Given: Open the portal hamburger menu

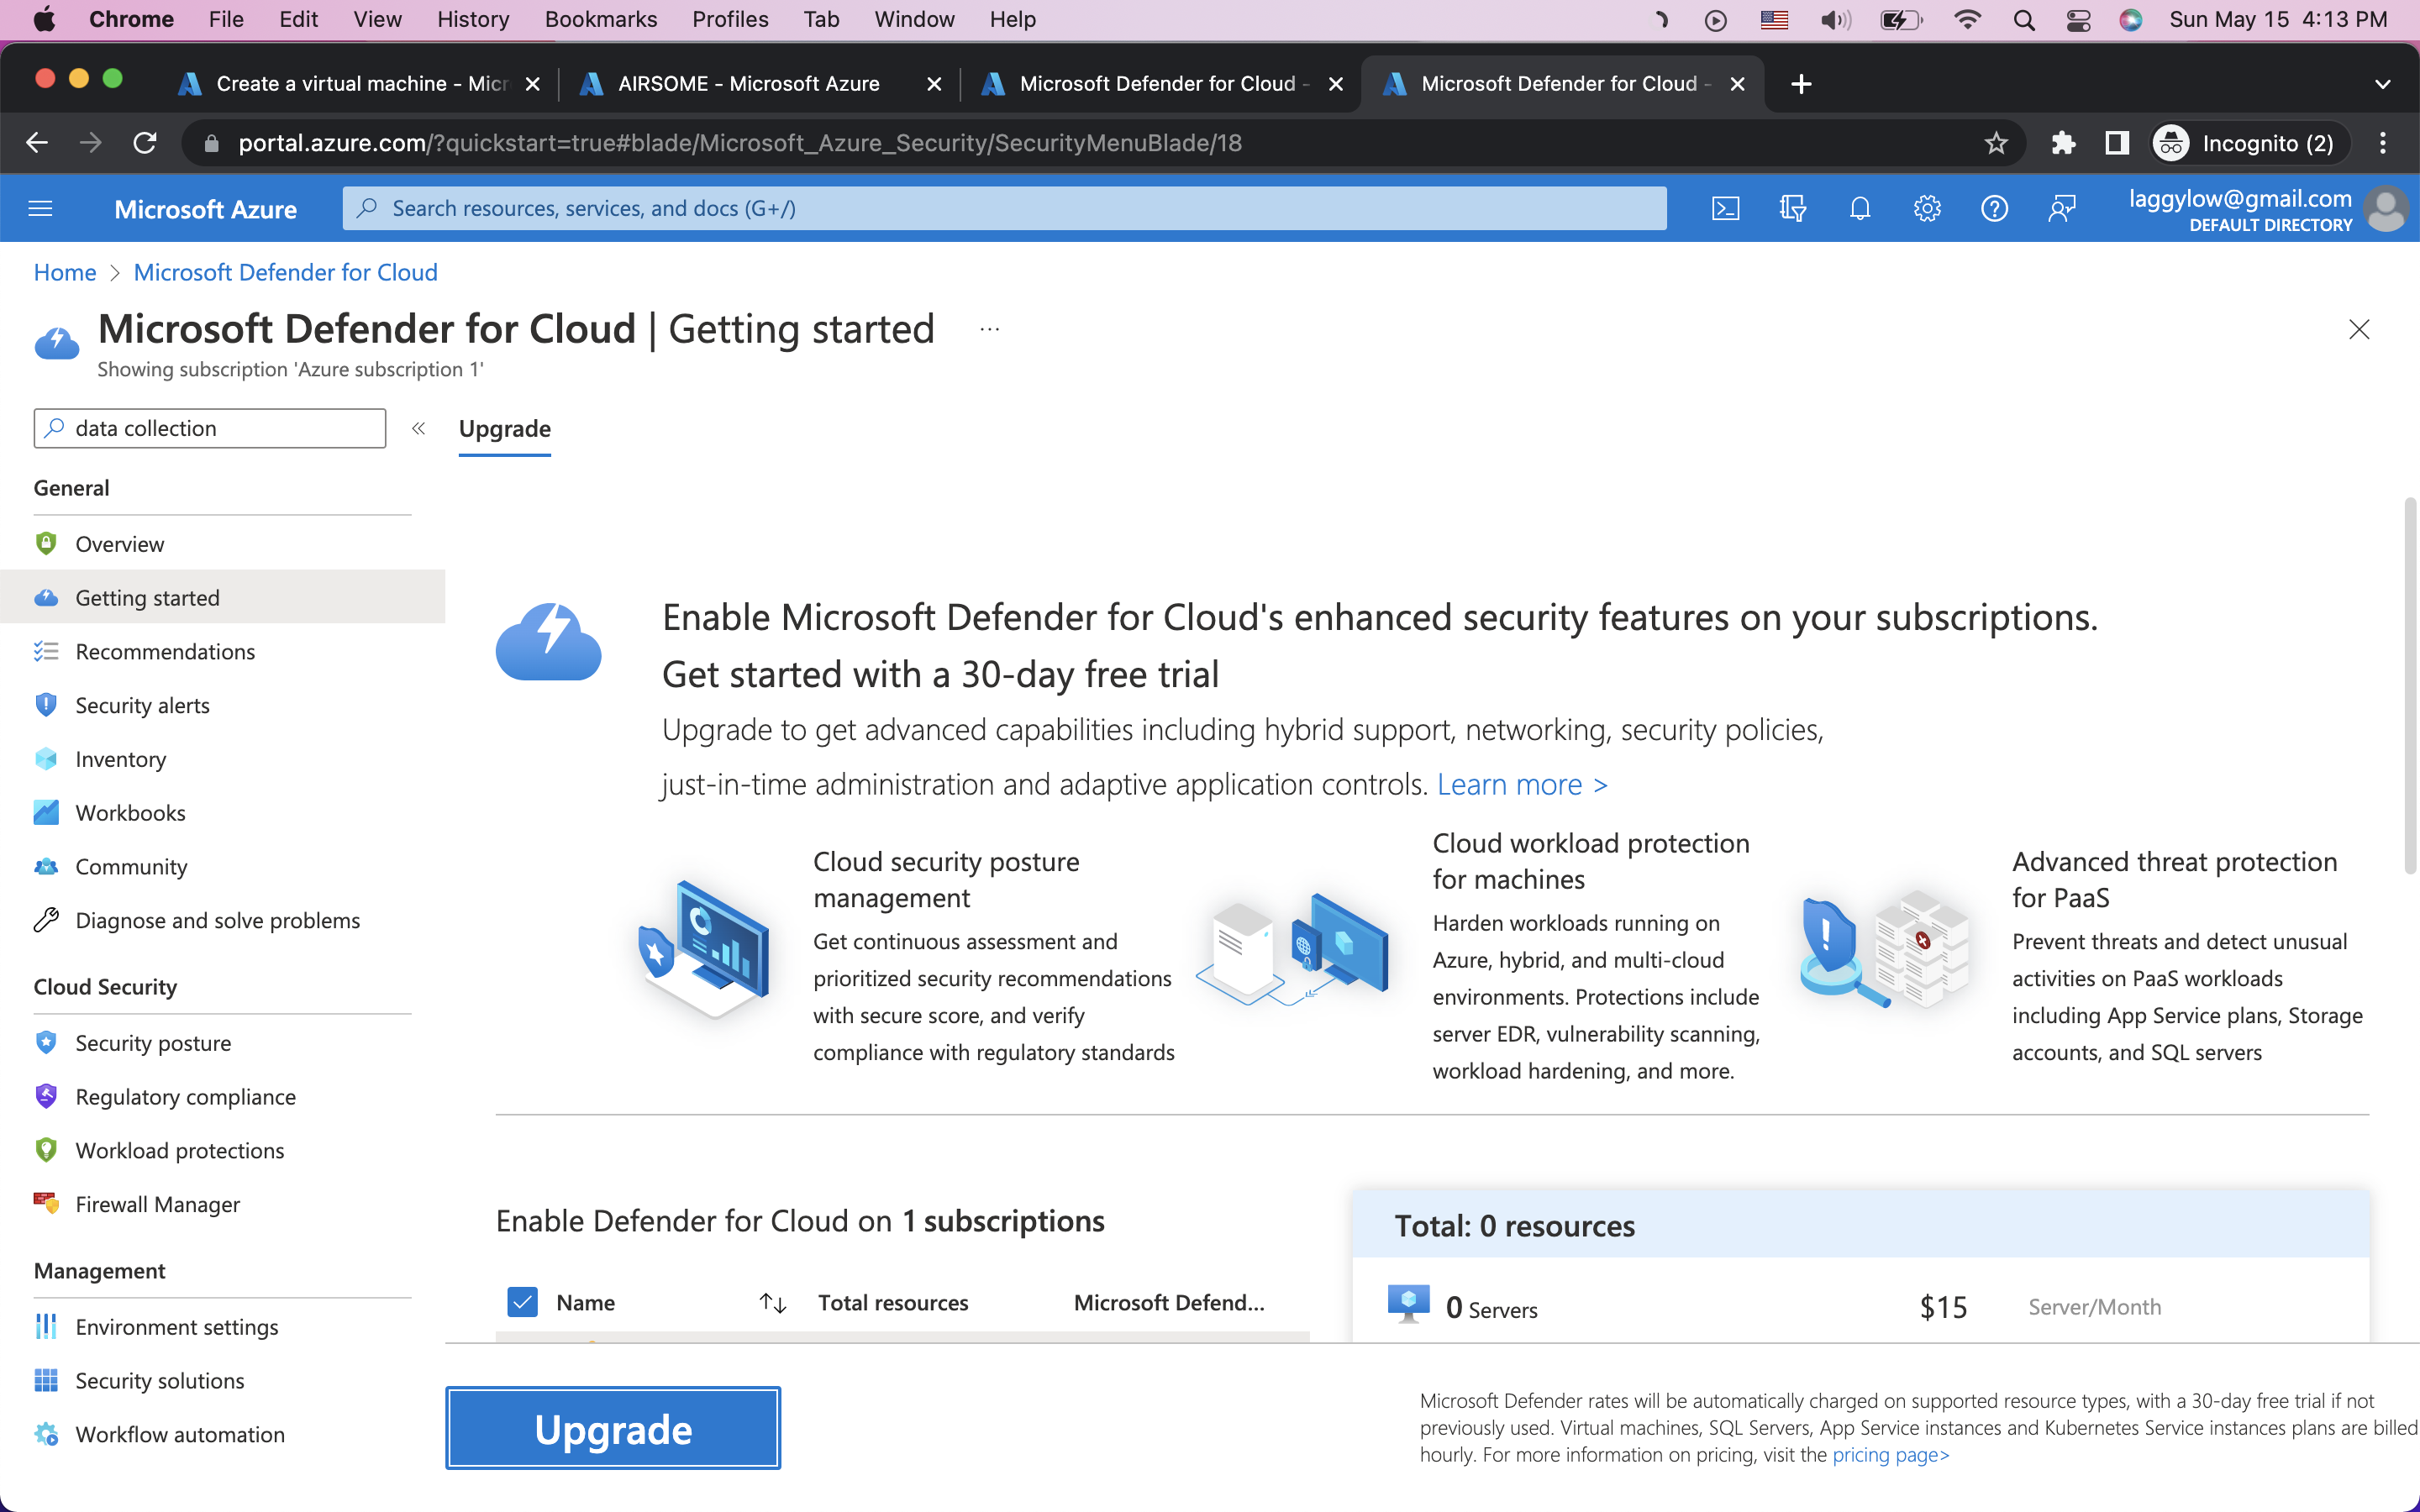Looking at the screenshot, I should click(41, 208).
